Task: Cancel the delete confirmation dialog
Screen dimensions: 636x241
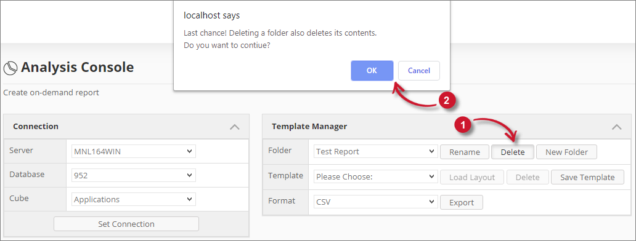Action: (419, 71)
